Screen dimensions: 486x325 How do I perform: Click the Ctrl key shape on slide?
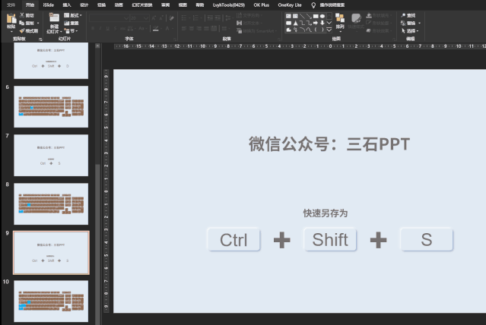(x=233, y=239)
